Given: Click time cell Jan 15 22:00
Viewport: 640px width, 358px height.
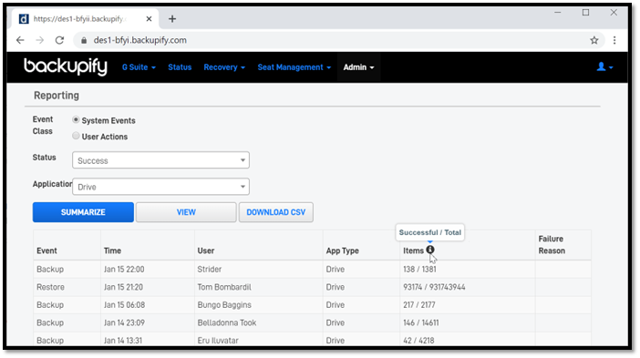Looking at the screenshot, I should (124, 269).
